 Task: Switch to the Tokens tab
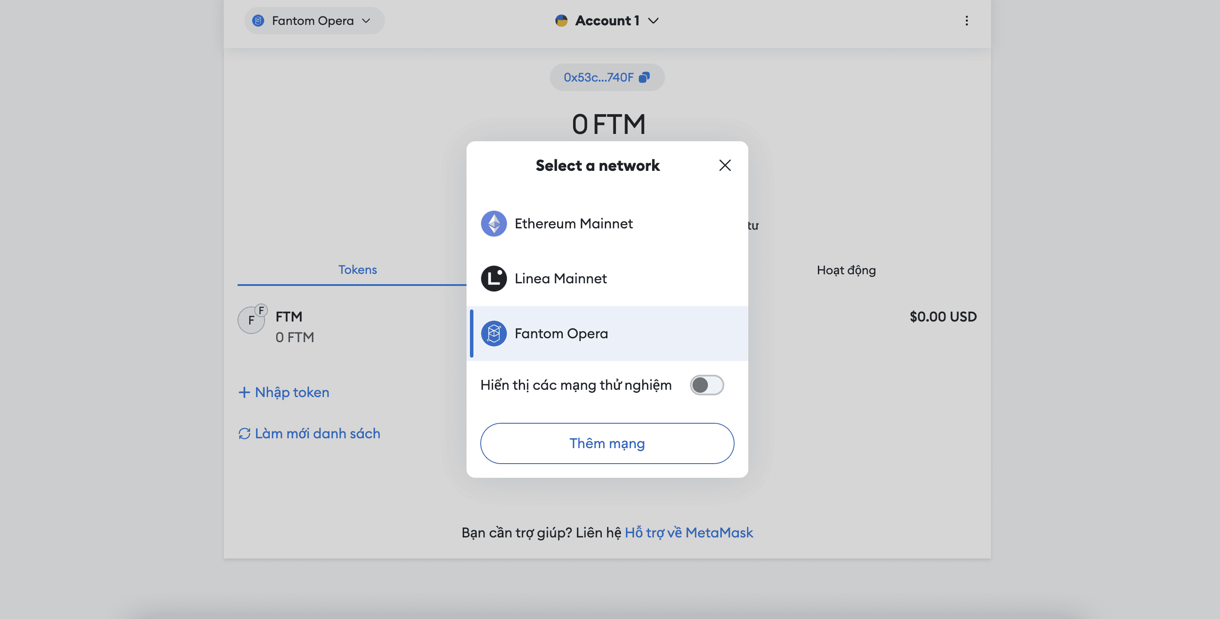pyautogui.click(x=357, y=270)
